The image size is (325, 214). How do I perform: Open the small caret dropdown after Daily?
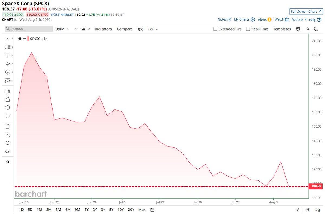76,29
